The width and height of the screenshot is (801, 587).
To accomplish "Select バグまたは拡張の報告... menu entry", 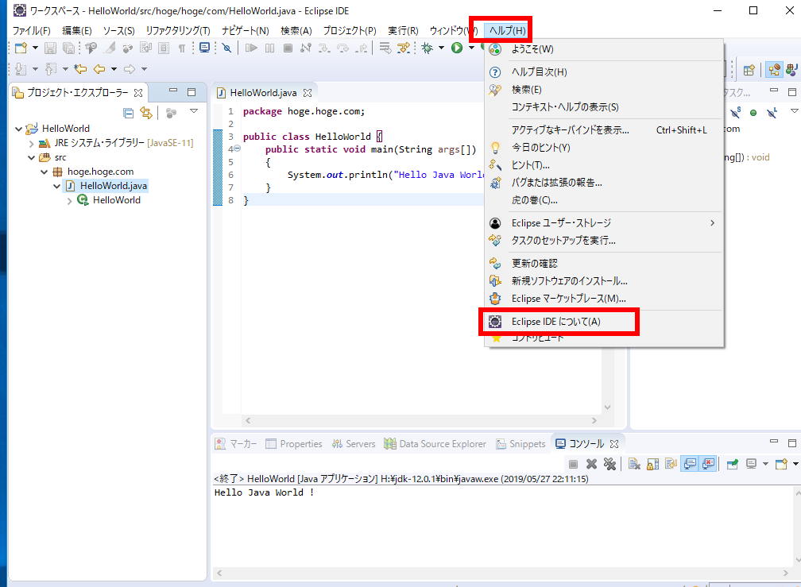I will 603,183.
